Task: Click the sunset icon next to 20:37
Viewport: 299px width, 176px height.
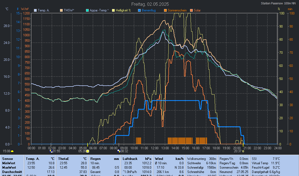Action: pos(243,151)
